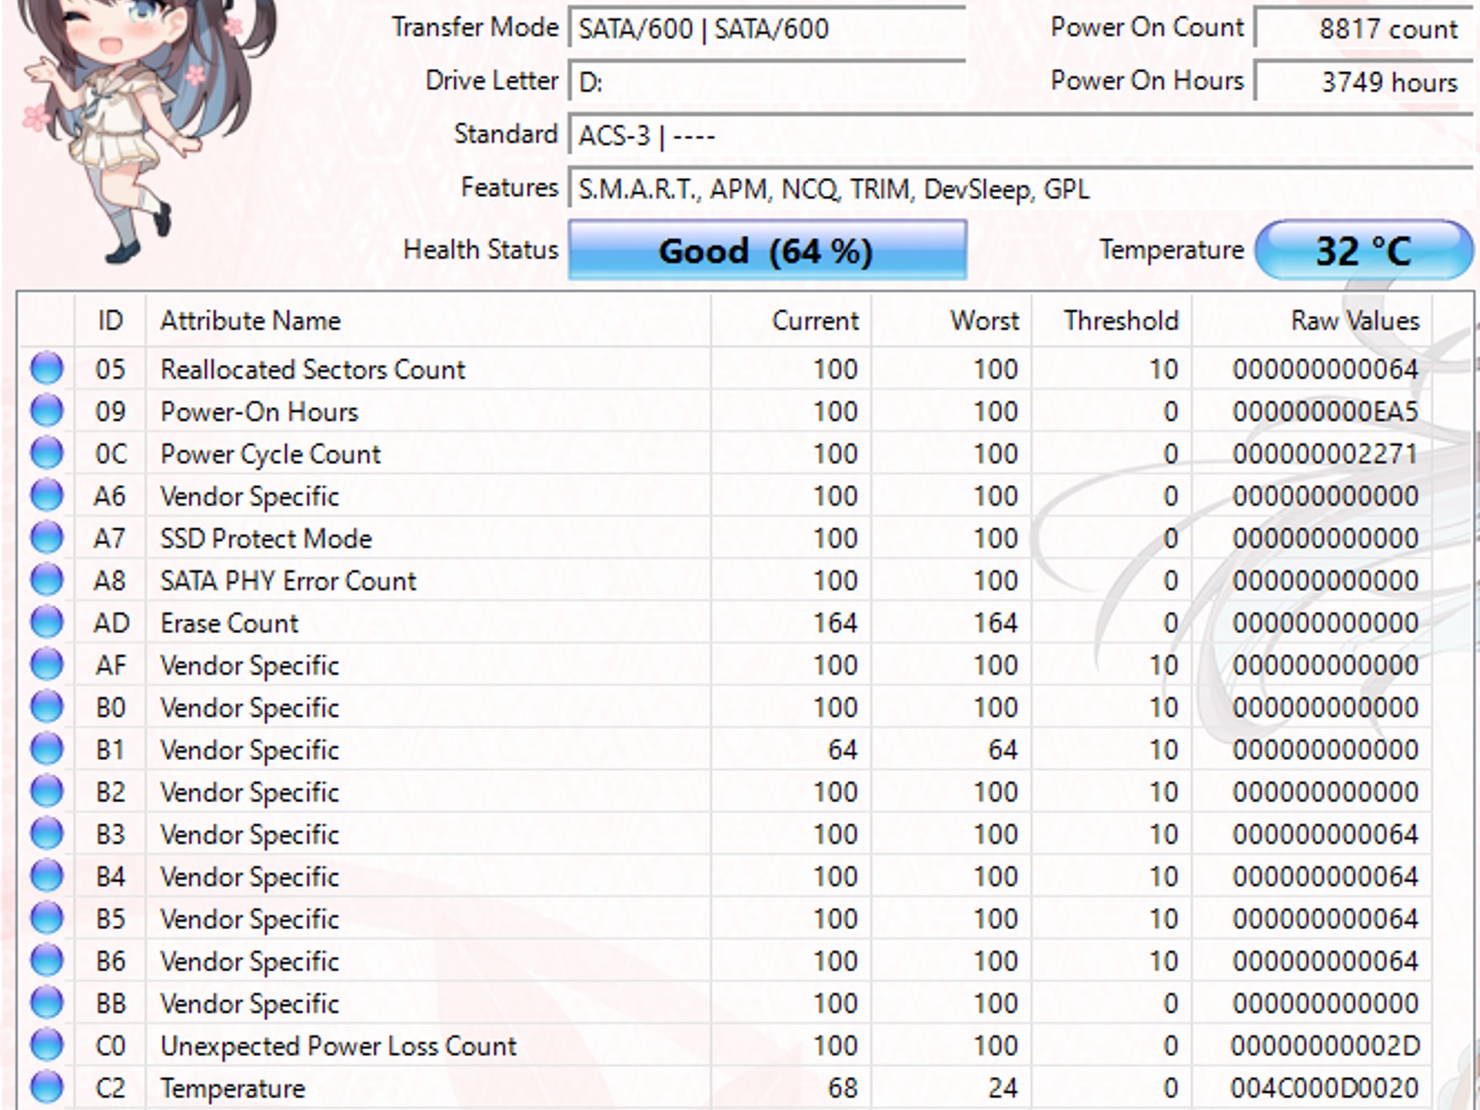Click the status orb for SSD Protect Mode
Image resolution: width=1480 pixels, height=1110 pixels.
47,538
